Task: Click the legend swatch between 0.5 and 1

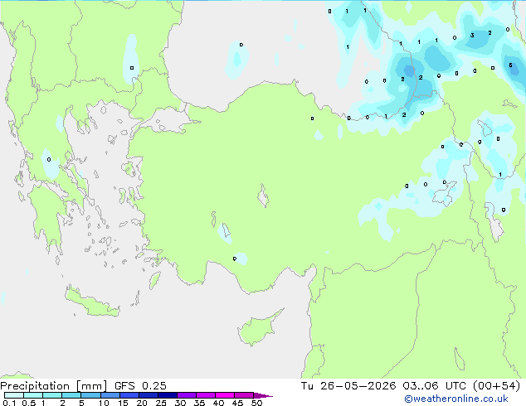Action: point(33,395)
